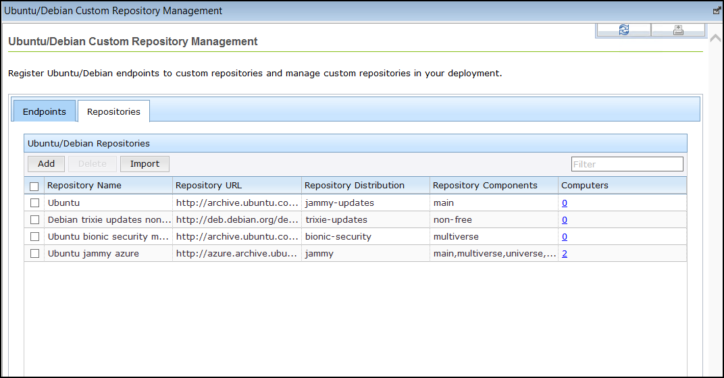Click the 'non-free' components cell
The width and height of the screenshot is (724, 378).
click(494, 219)
